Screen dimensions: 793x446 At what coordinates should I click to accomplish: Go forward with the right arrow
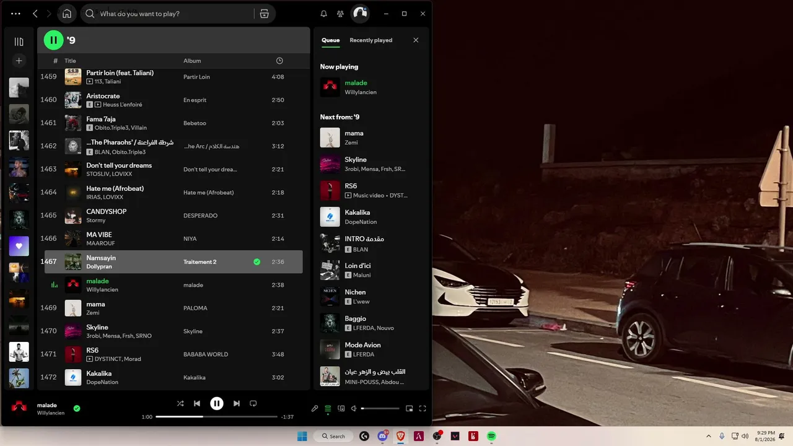50,14
